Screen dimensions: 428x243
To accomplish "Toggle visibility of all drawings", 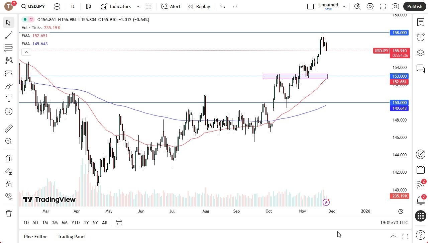I will (8, 196).
